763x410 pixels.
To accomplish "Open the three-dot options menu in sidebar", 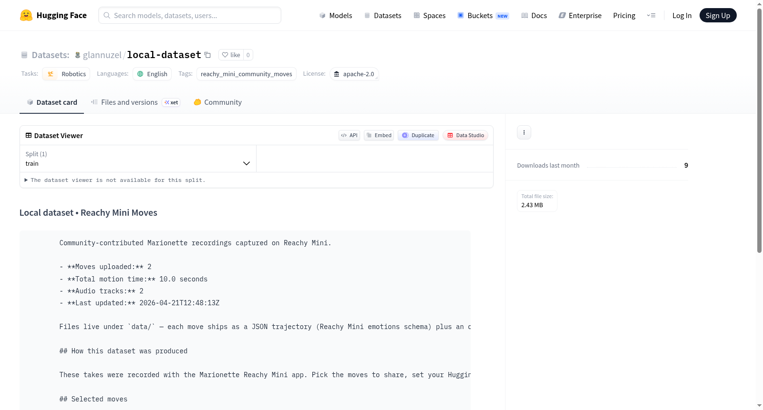I will (x=524, y=132).
